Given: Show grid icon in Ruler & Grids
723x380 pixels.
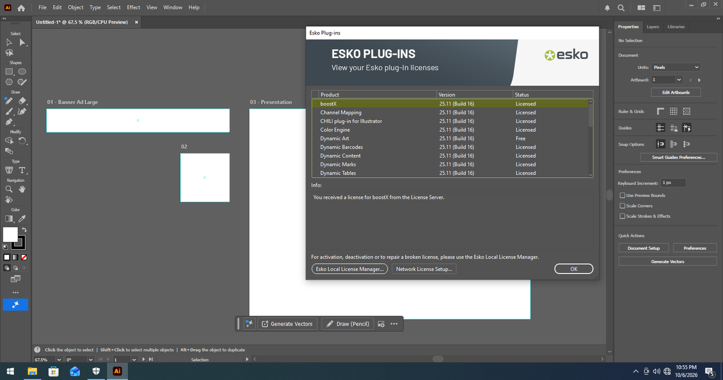Looking at the screenshot, I should [674, 112].
